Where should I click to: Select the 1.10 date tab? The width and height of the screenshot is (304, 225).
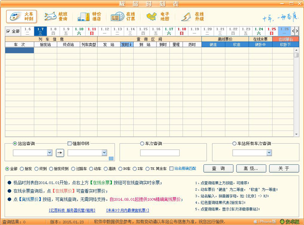coord(79,31)
